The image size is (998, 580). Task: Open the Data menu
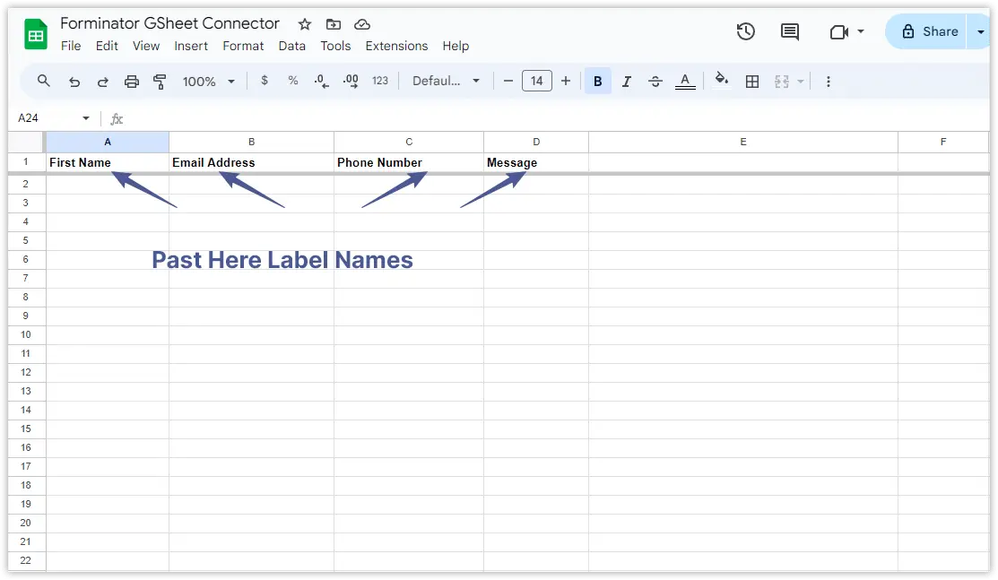[291, 46]
